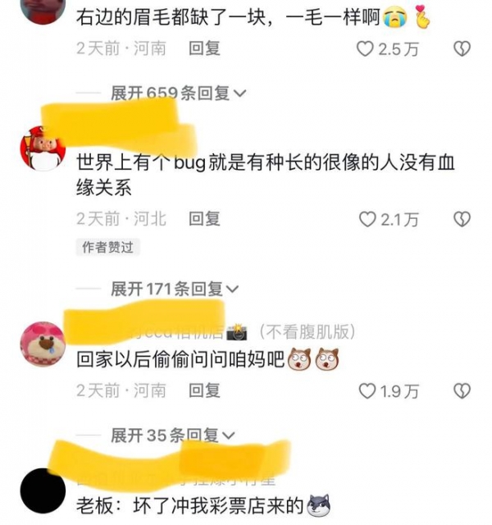The height and width of the screenshot is (525, 492).
Task: Tap the husky emoji in 彩票店 comment
Action: point(319,505)
